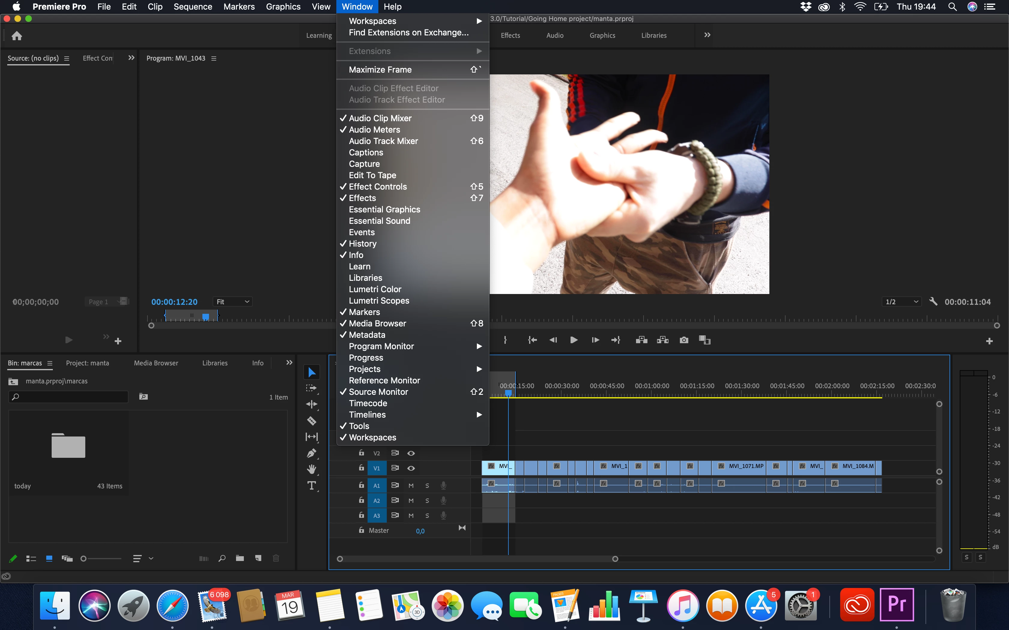Viewport: 1009px width, 630px height.
Task: Mute audio track A1
Action: click(x=411, y=485)
